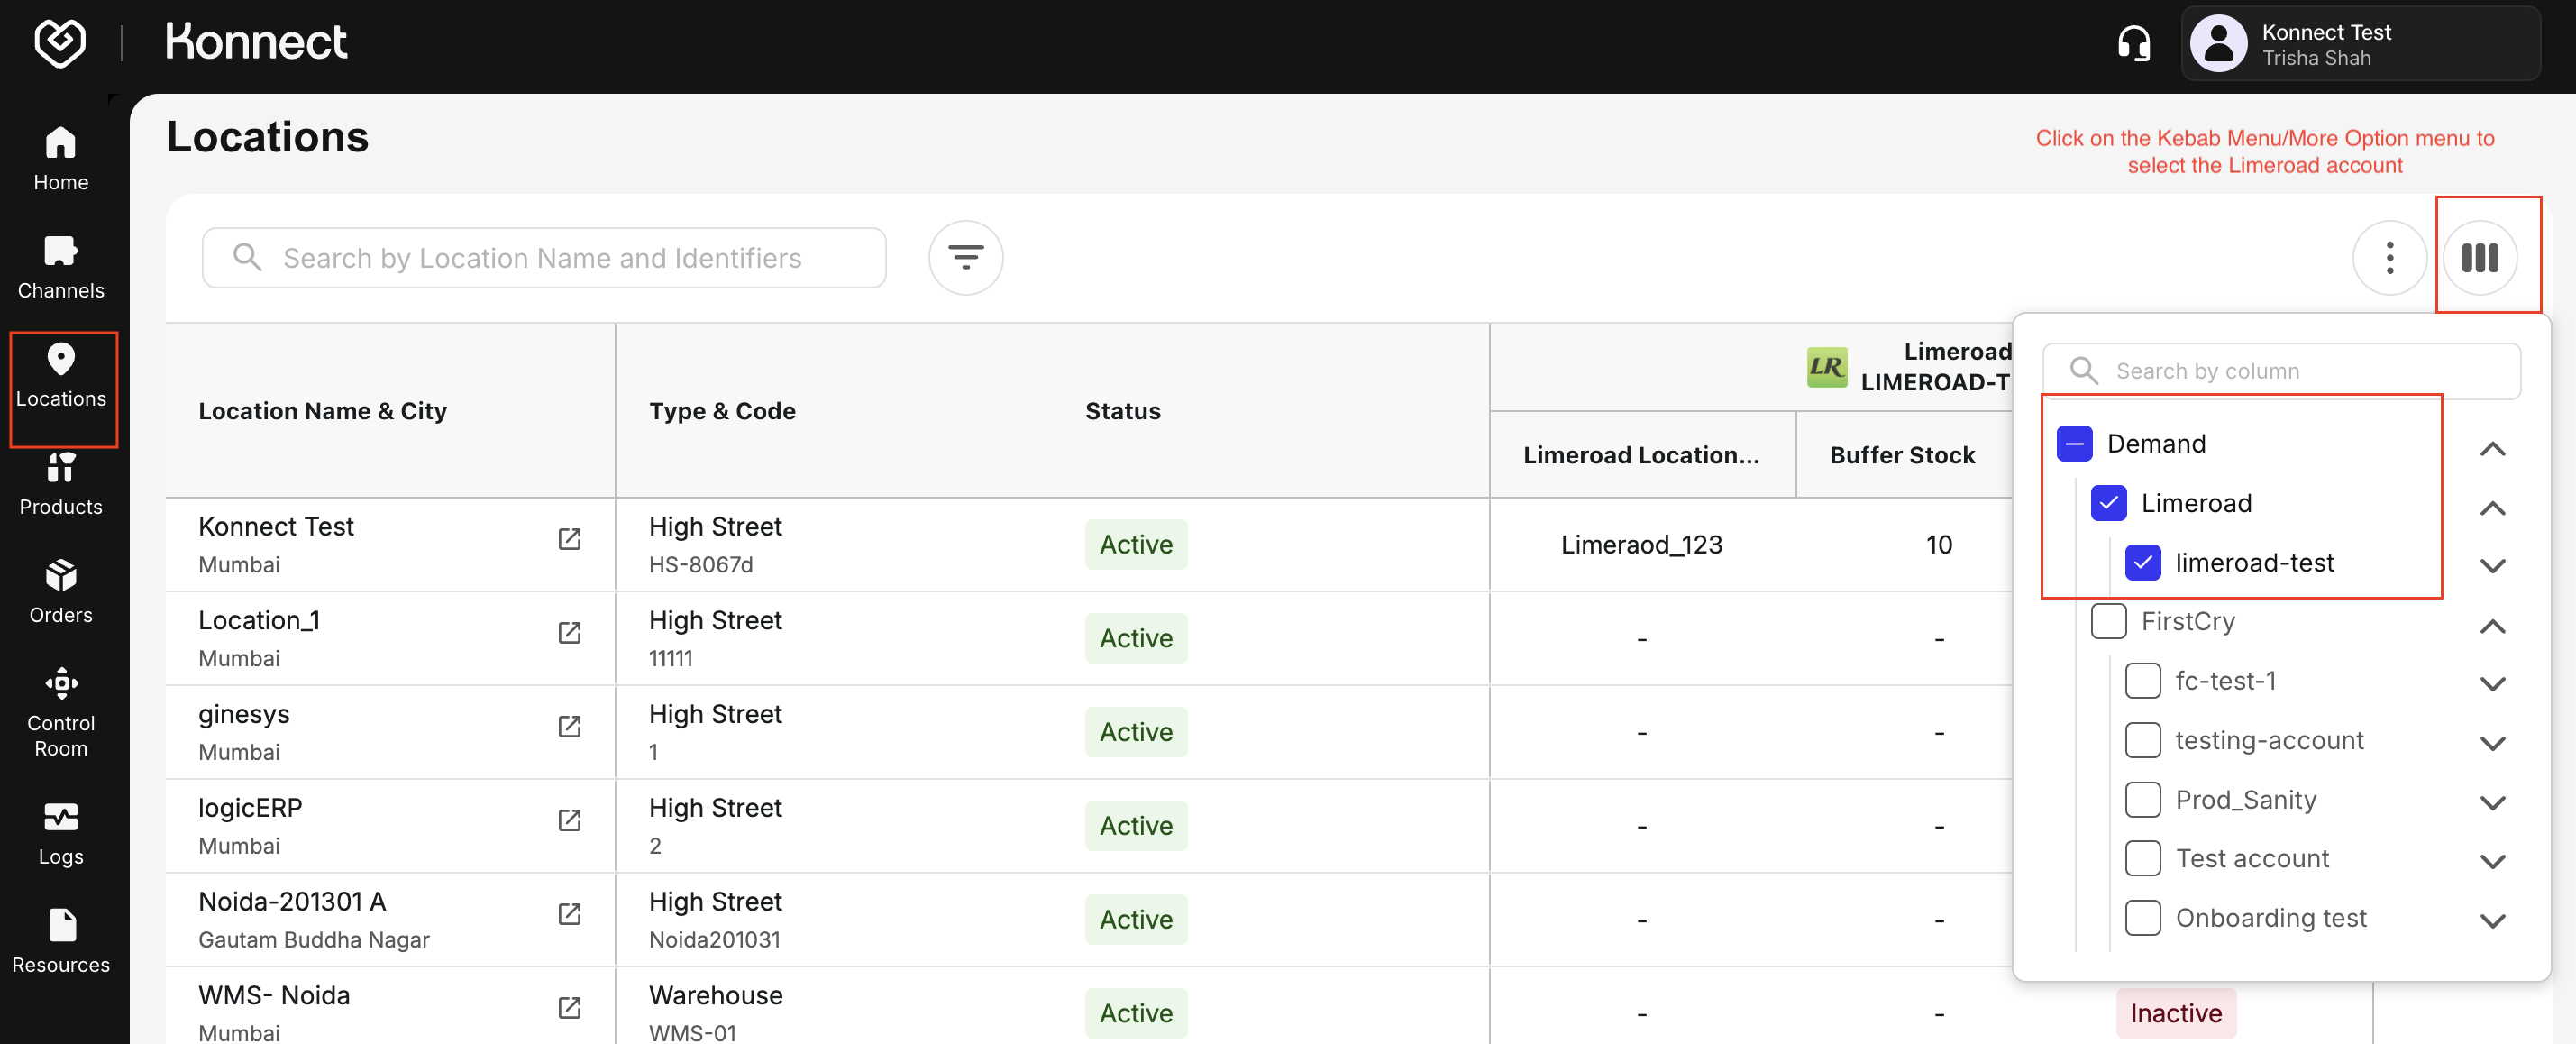Open Channels from the sidebar

61,267
